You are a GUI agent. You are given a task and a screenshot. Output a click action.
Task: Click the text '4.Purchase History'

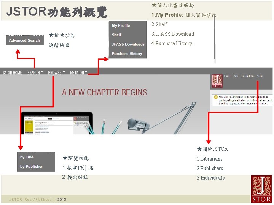(172, 43)
